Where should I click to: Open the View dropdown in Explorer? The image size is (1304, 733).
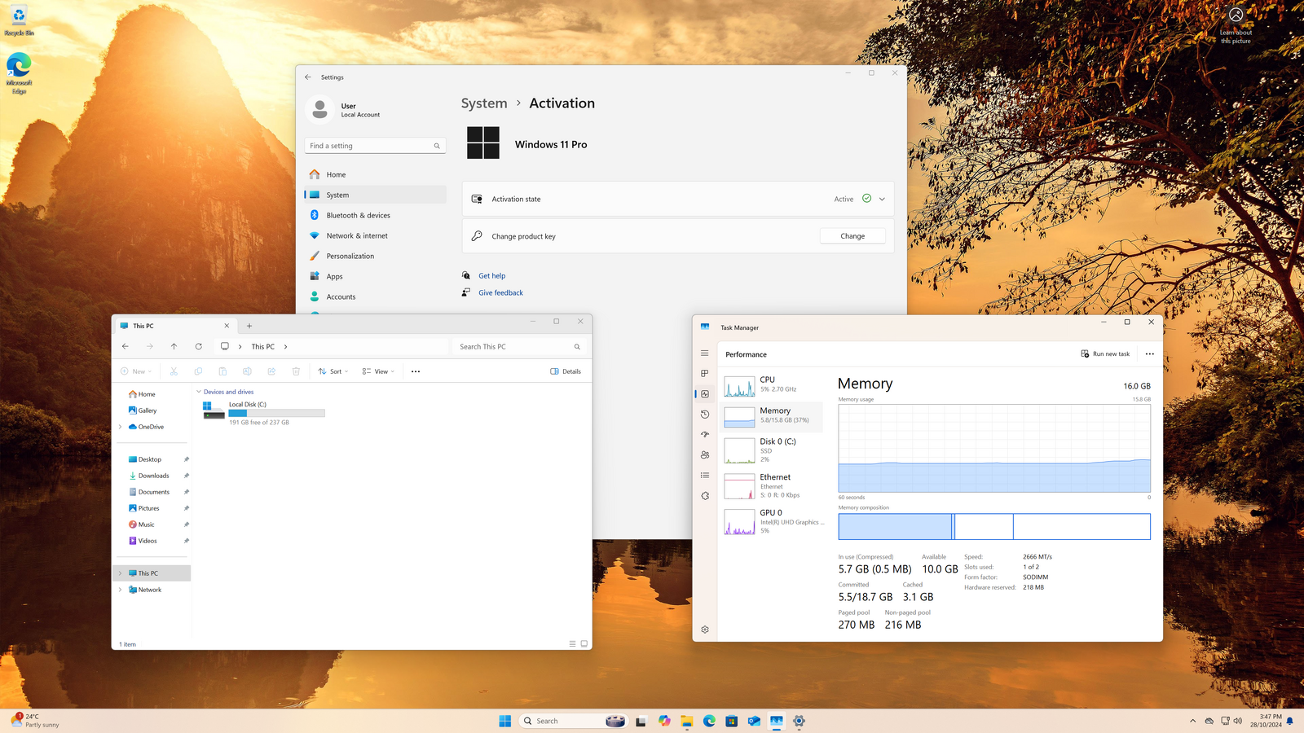[x=378, y=371]
